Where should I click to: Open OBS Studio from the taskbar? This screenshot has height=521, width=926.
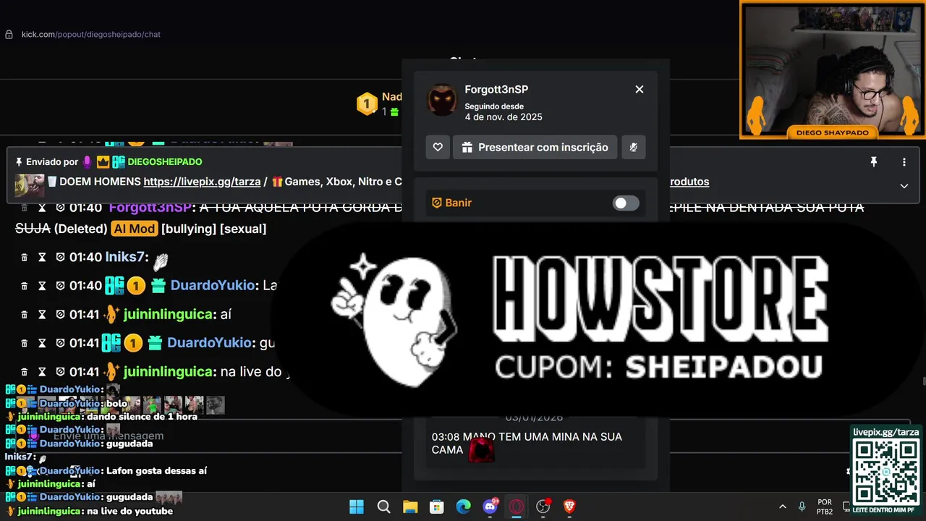click(x=543, y=507)
